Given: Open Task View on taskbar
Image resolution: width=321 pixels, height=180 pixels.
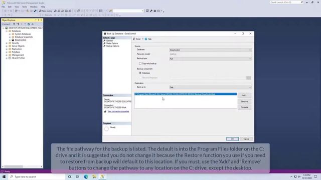Looking at the screenshot, I should [x=78, y=176].
